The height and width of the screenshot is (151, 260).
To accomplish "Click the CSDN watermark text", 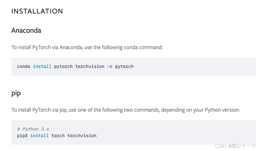I will point(220,146).
